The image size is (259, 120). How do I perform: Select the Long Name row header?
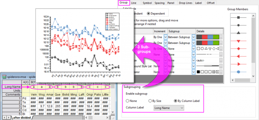click(x=12, y=87)
